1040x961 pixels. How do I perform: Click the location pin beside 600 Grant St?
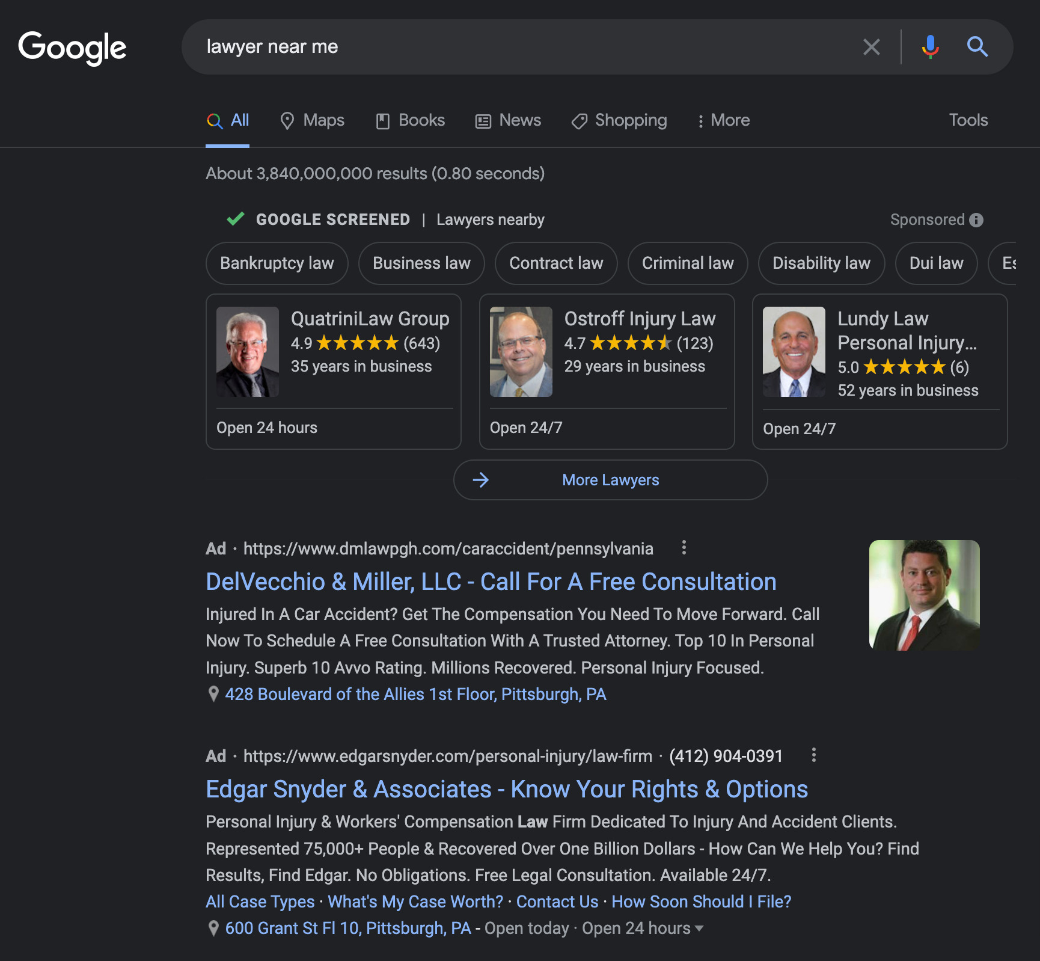coord(213,928)
